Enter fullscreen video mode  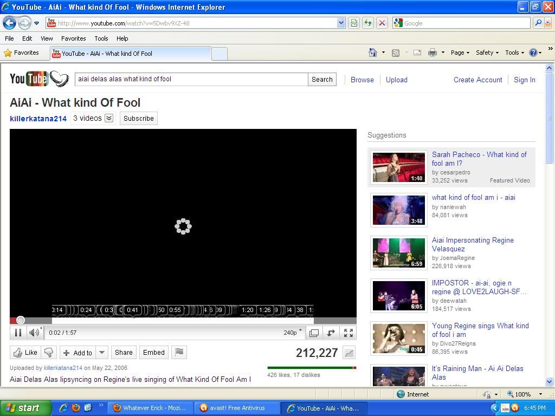(349, 333)
